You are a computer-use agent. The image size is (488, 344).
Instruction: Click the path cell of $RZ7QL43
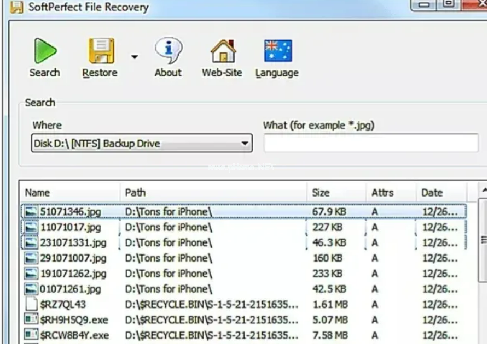[x=212, y=305]
